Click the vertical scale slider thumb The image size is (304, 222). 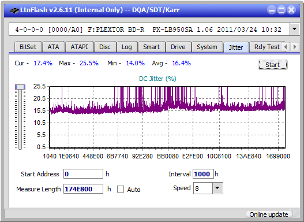click(20, 87)
